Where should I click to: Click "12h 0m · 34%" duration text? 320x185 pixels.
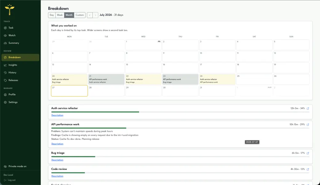pos(298,108)
